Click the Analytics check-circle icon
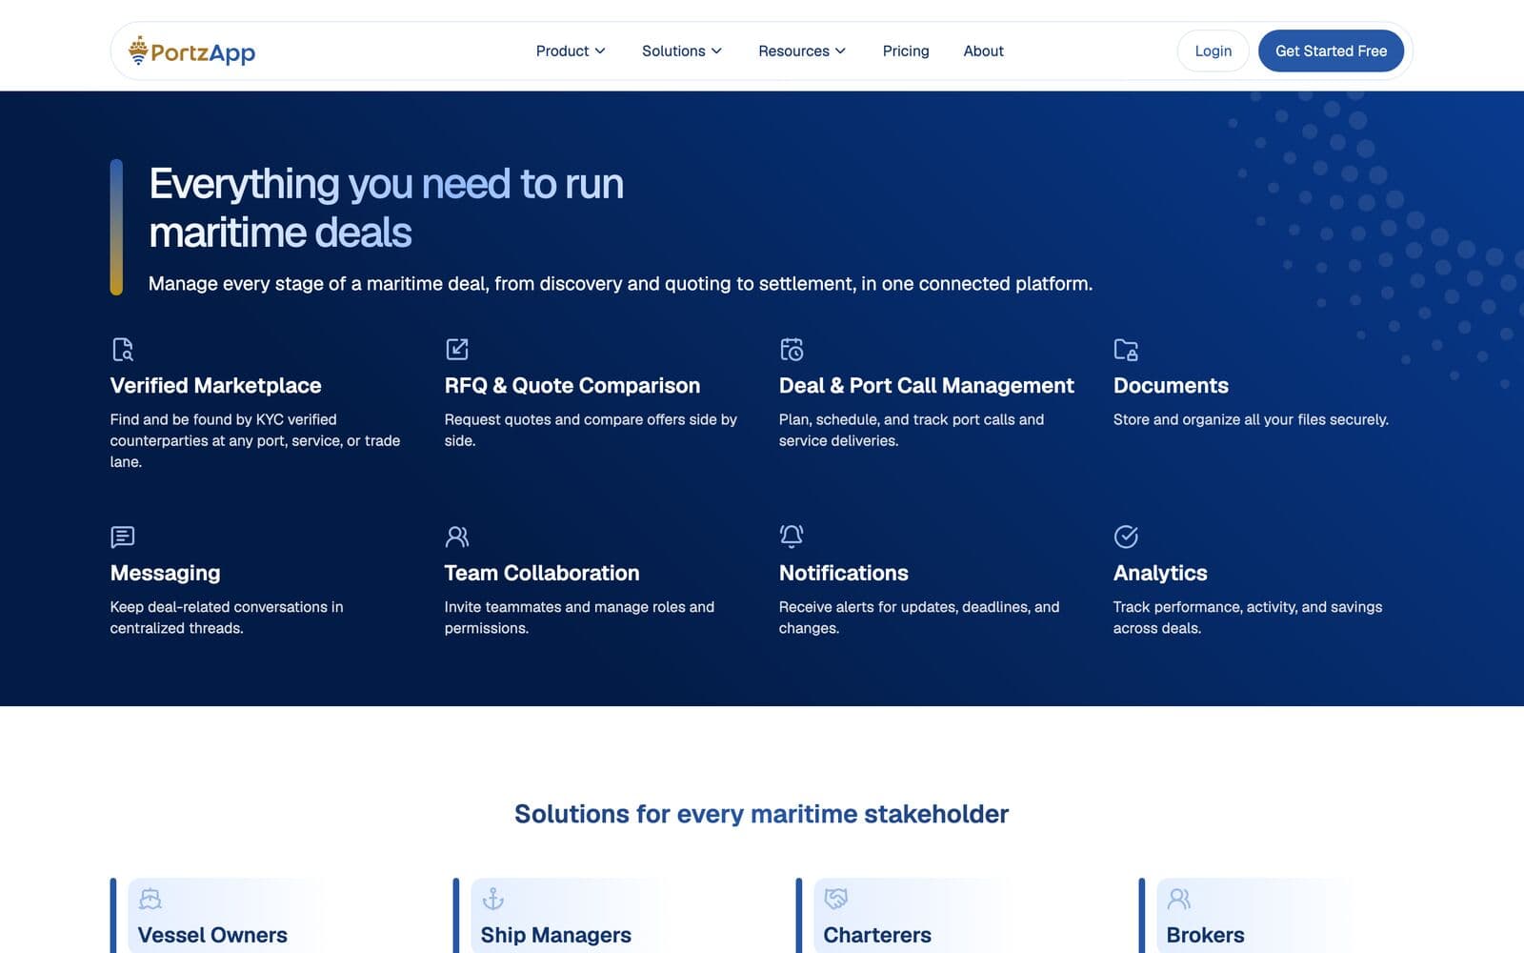Image resolution: width=1524 pixels, height=953 pixels. pos(1126,537)
